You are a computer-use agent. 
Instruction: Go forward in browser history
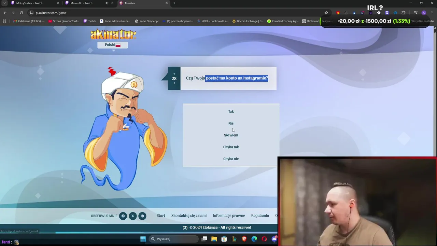13,13
